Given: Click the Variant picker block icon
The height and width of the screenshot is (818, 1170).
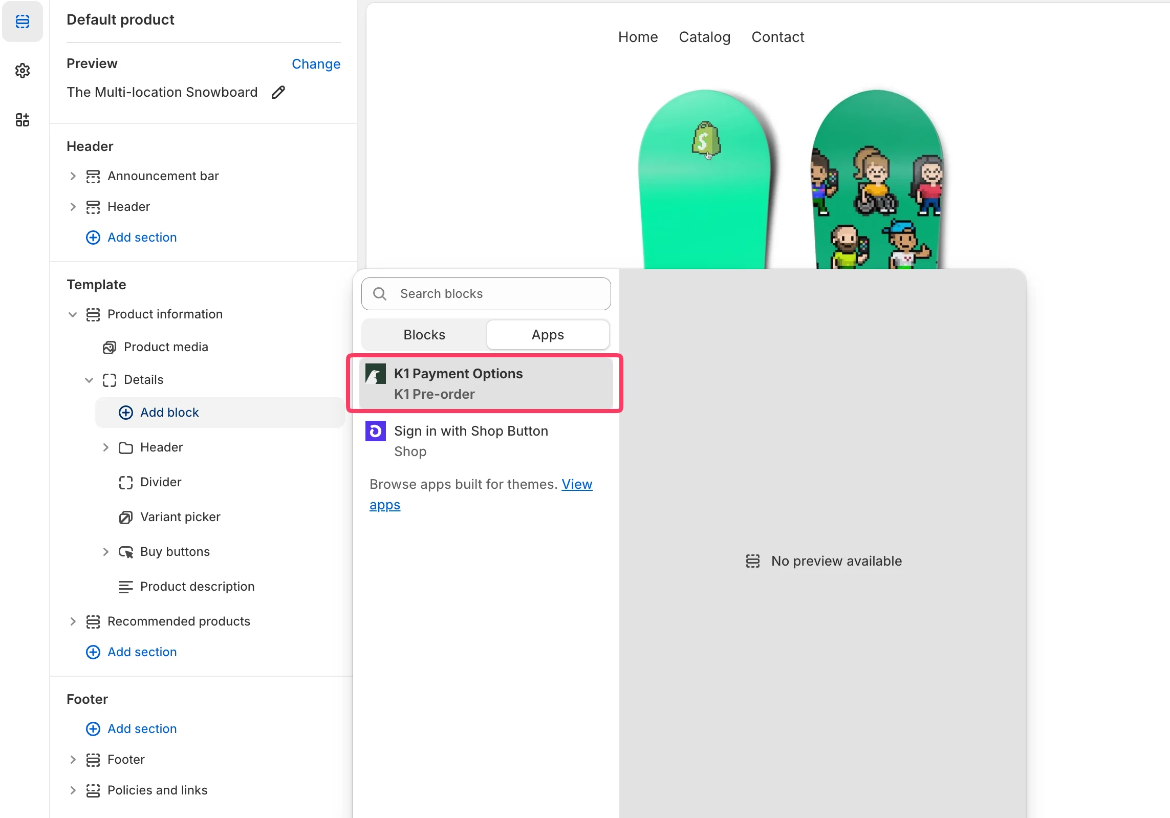Looking at the screenshot, I should (126, 517).
